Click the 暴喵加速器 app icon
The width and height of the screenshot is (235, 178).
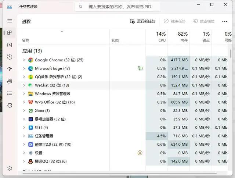[x=30, y=119]
